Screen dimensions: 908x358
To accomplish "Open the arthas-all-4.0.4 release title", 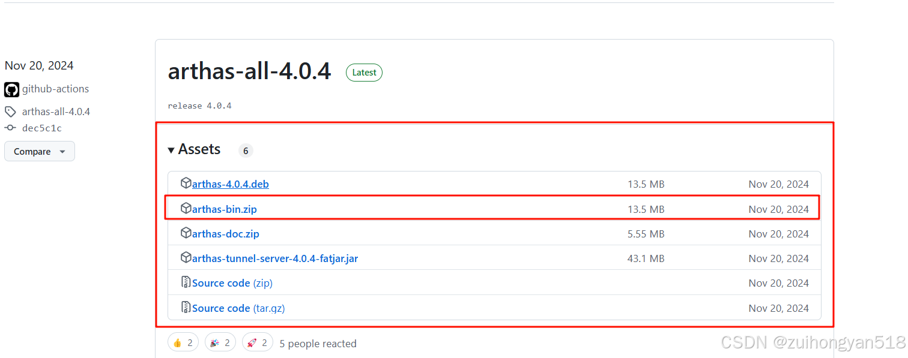I will (249, 71).
